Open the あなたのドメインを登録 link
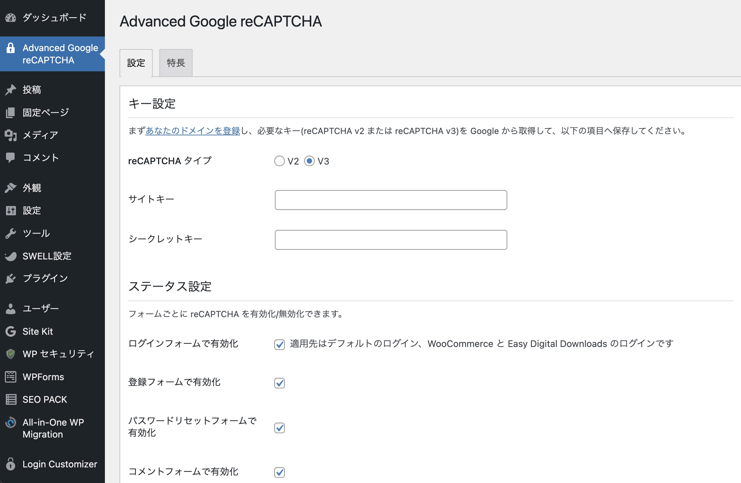 193,131
